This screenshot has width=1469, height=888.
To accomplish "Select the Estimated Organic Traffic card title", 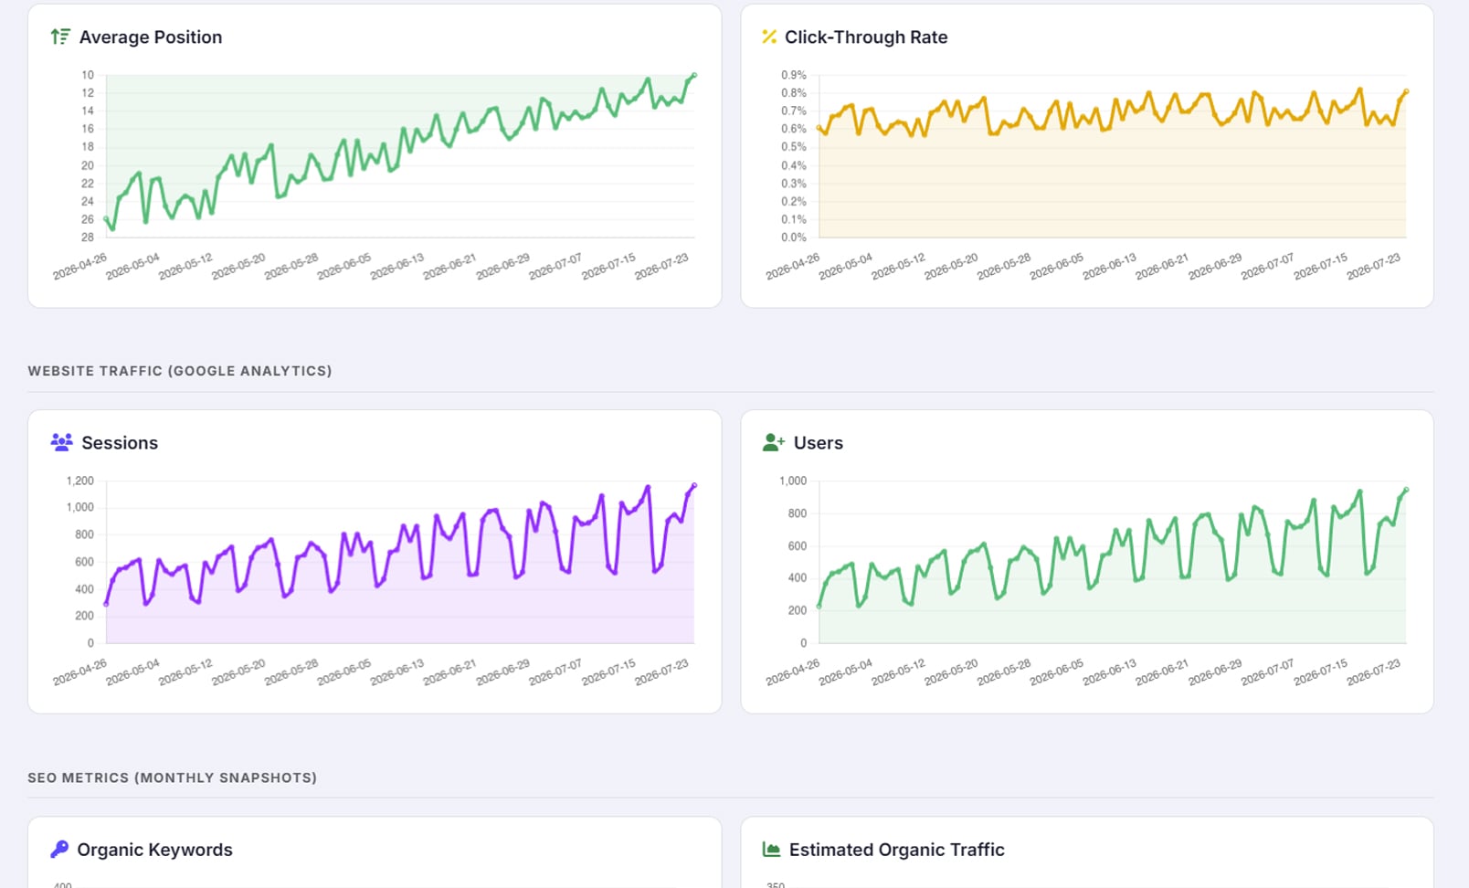I will [897, 850].
